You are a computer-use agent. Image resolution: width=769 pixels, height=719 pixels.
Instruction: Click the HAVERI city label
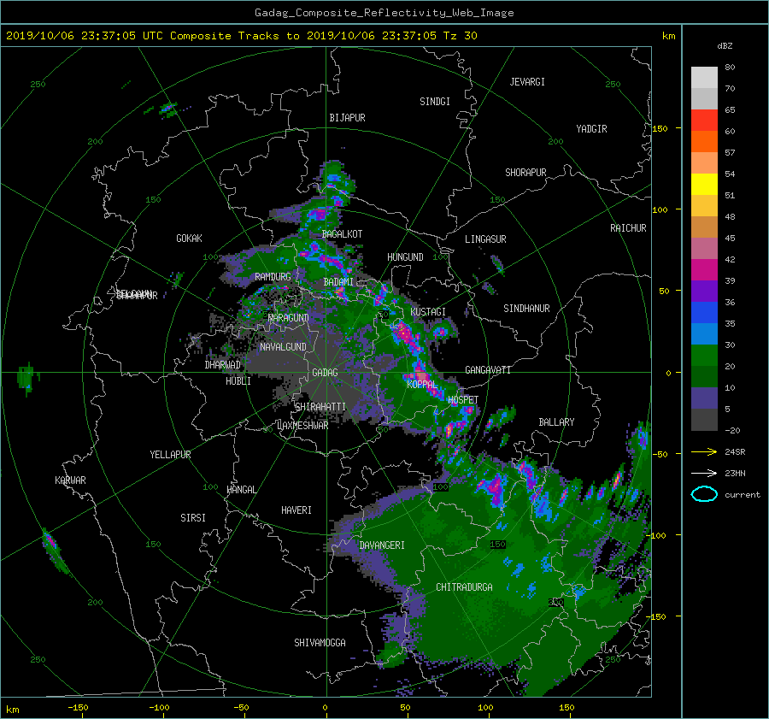click(x=296, y=510)
